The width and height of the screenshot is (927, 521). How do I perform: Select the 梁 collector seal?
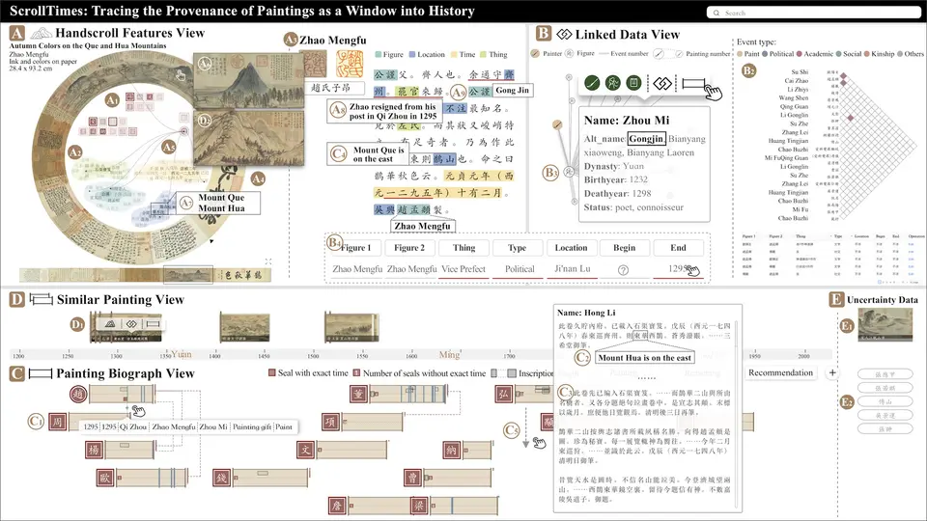coord(418,505)
